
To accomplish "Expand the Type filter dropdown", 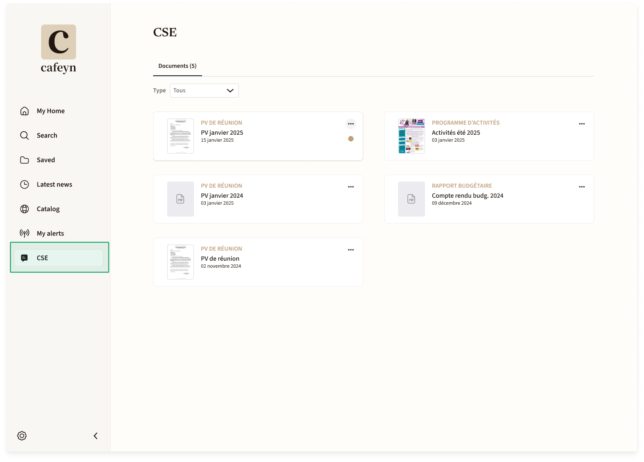I will click(x=204, y=91).
